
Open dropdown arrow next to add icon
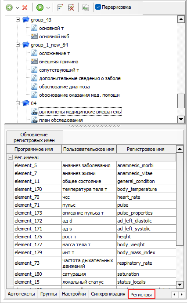click(17, 8)
